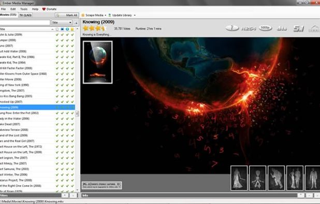Click the Mark All button
Viewport: 320px width, 204px height.
click(67, 15)
